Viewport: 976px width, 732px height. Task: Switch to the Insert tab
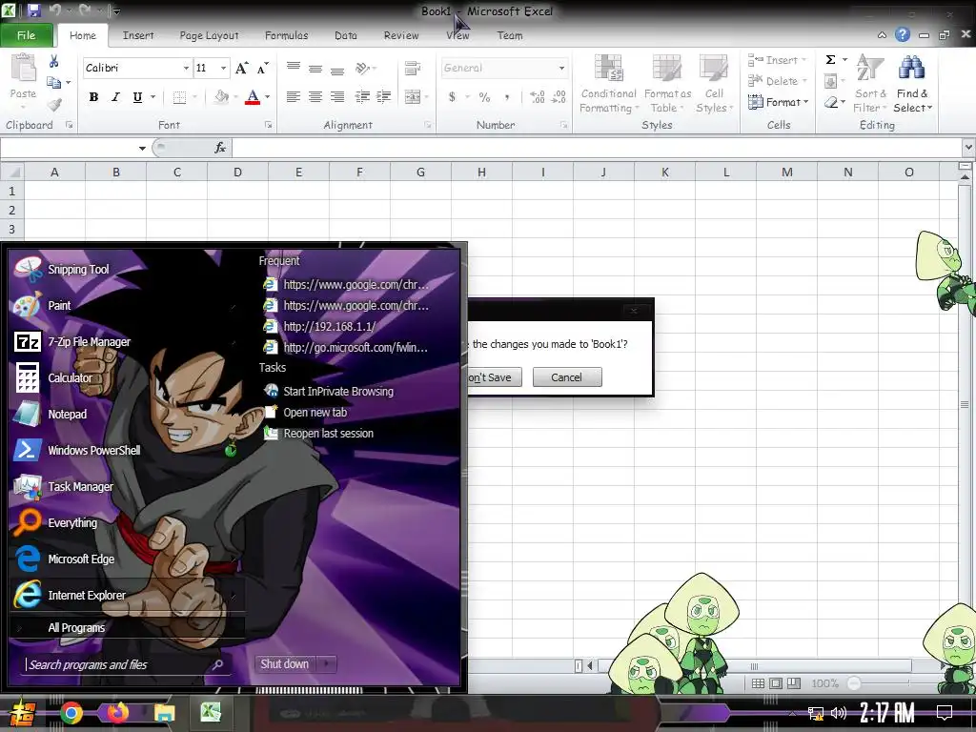pos(138,35)
